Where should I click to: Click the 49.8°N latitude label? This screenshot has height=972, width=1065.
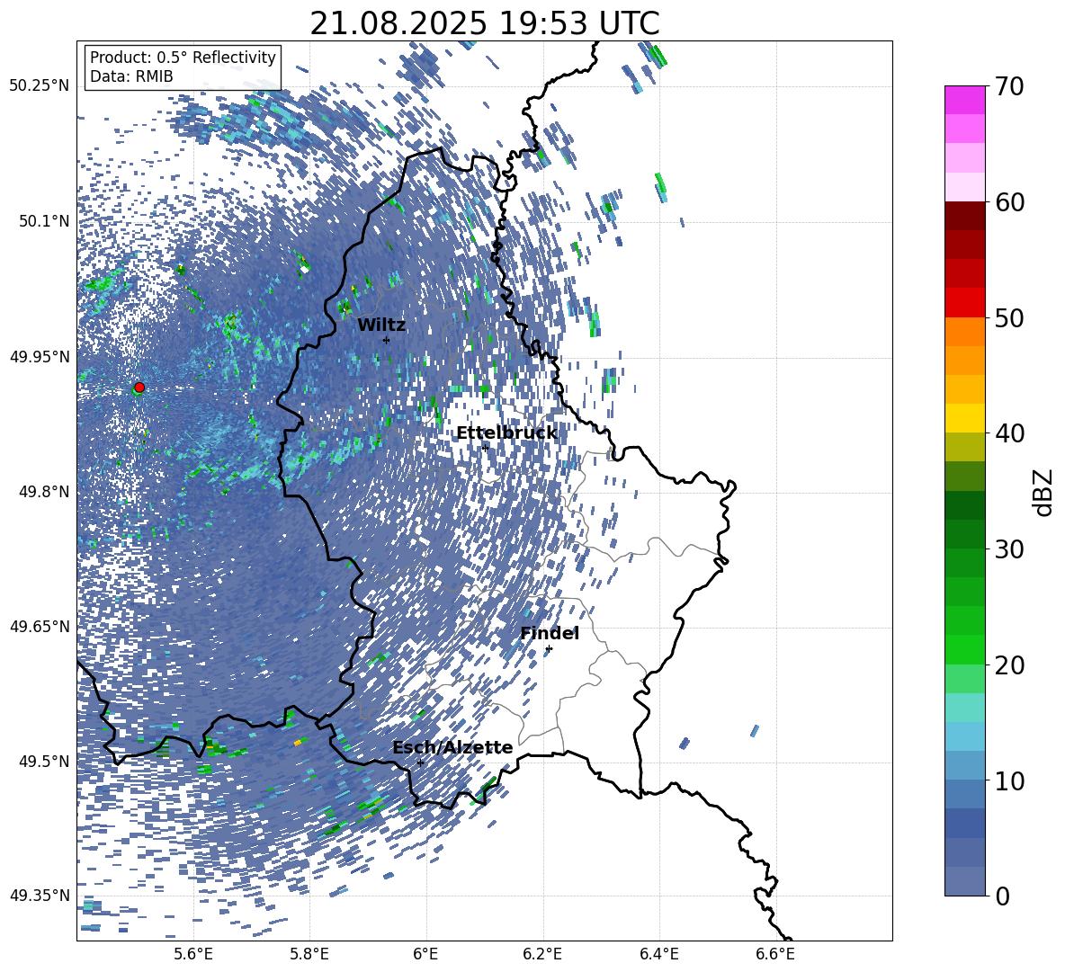click(43, 491)
